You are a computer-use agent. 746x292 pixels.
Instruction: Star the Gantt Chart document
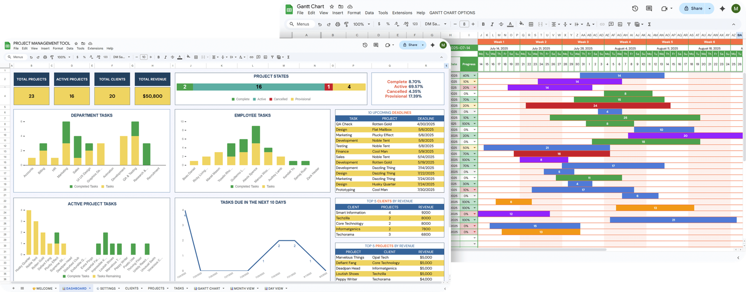coord(332,7)
